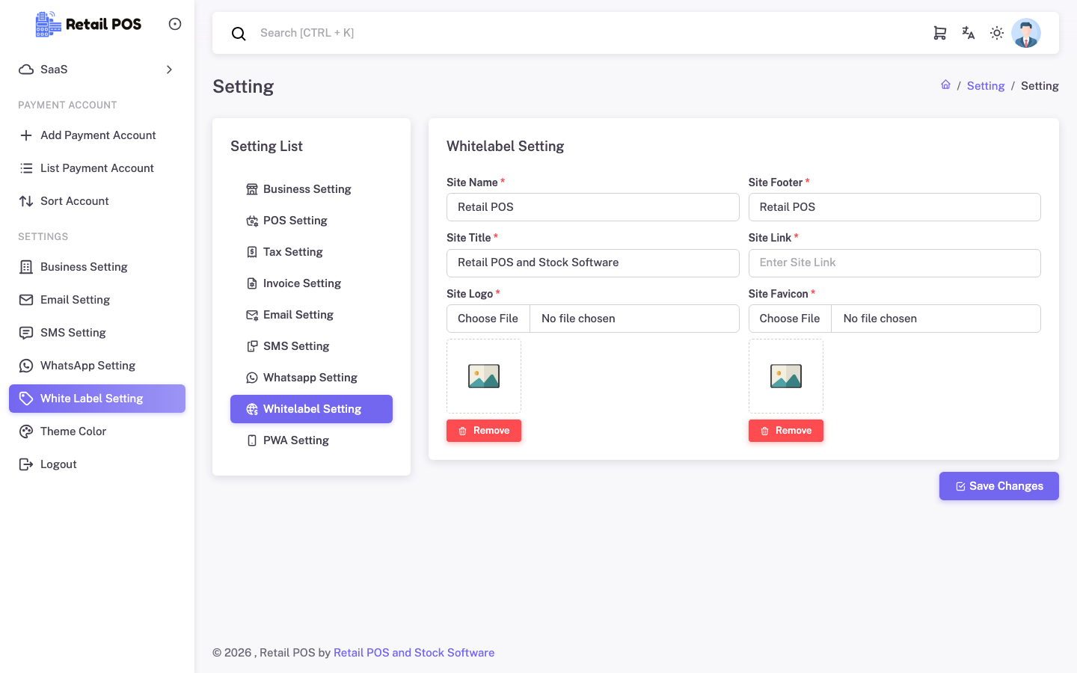Click the Retail POS logo
This screenshot has height=673, width=1077.
(88, 24)
